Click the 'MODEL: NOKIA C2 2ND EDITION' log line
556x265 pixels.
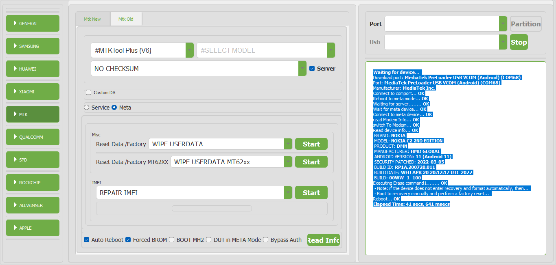tap(408, 141)
